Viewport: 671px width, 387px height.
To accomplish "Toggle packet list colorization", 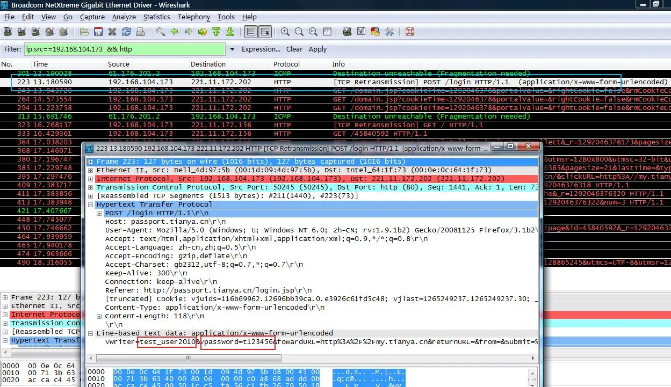I will [x=251, y=32].
